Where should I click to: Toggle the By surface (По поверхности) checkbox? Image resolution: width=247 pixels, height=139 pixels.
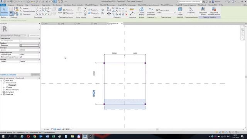pyautogui.click(x=21, y=41)
